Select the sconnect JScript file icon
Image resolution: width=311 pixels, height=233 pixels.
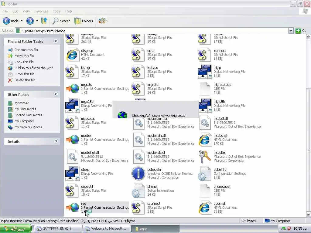[x=138, y=208]
